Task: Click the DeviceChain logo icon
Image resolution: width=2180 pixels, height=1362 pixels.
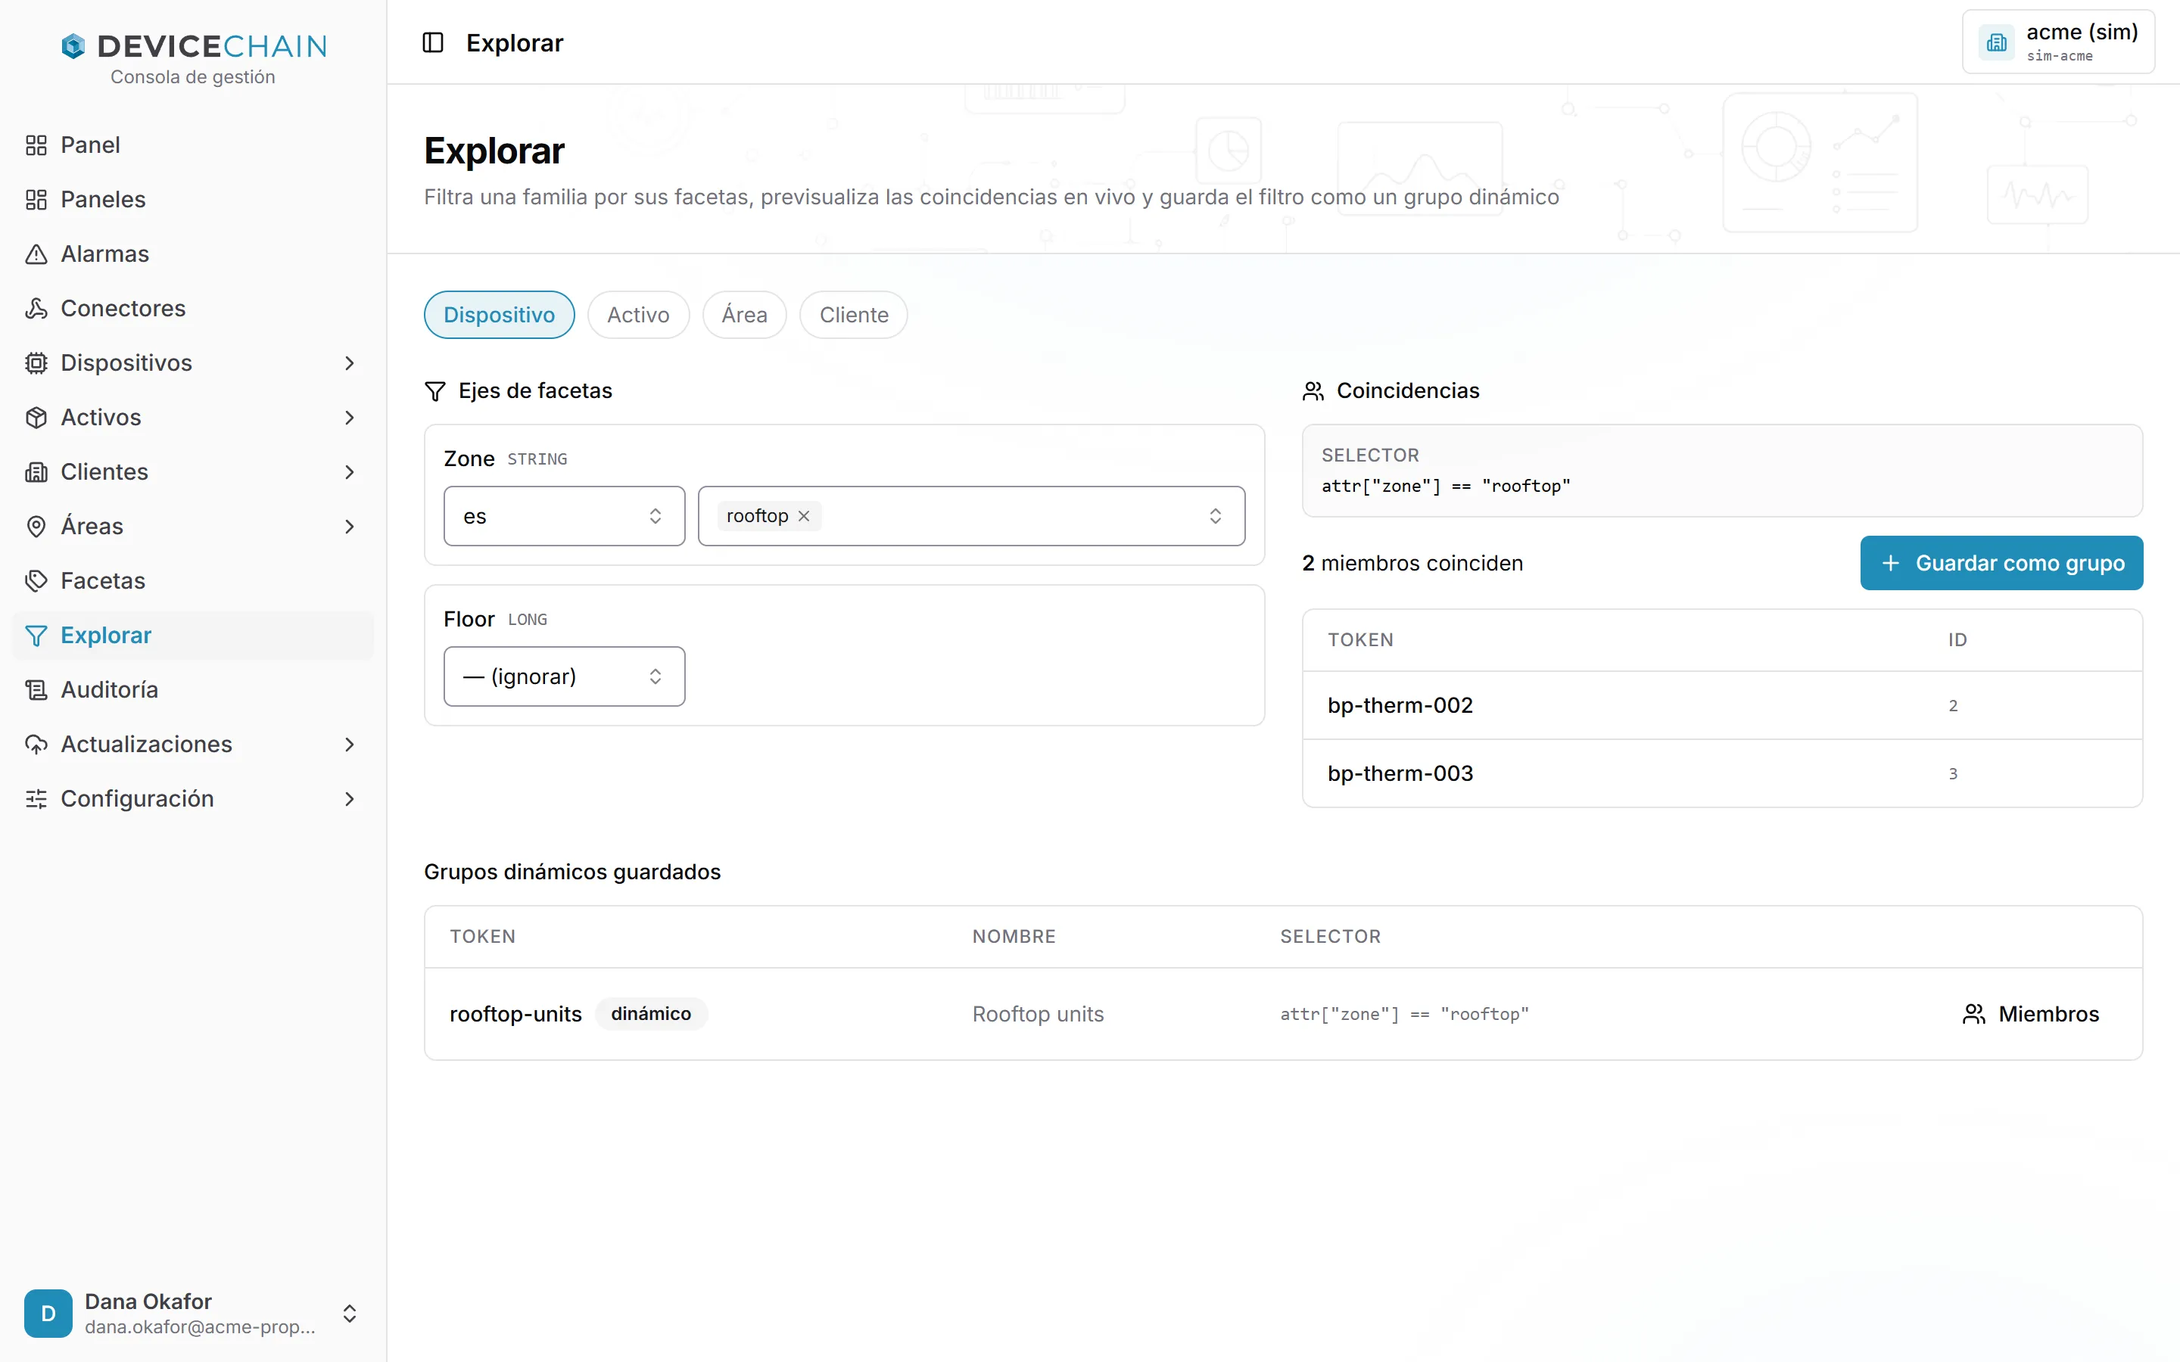Action: coord(73,46)
